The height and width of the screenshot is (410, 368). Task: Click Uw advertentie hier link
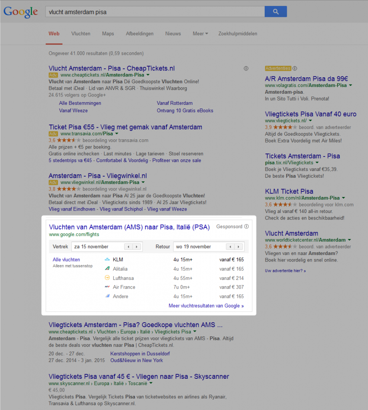coord(286,271)
